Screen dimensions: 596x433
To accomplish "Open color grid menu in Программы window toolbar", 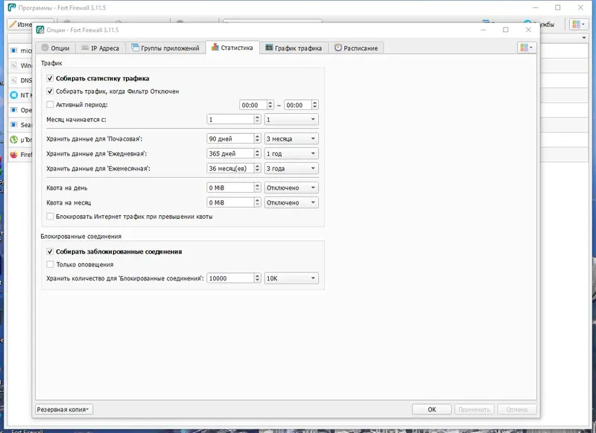I will (x=579, y=25).
